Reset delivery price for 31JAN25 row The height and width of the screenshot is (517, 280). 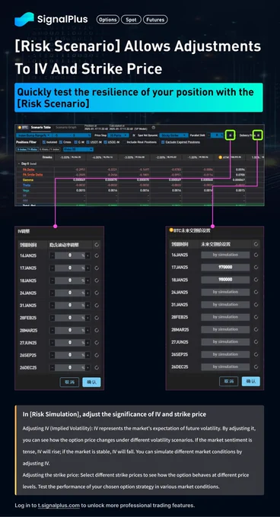pos(256,305)
